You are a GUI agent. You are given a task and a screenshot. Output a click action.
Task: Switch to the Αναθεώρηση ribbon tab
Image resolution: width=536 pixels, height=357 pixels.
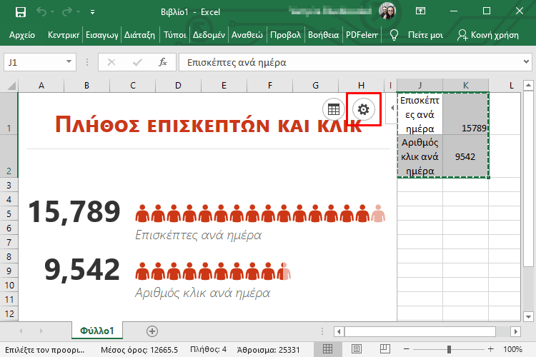(x=247, y=35)
